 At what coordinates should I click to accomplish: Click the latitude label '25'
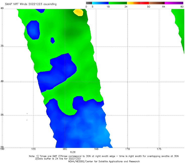pos(2,115)
